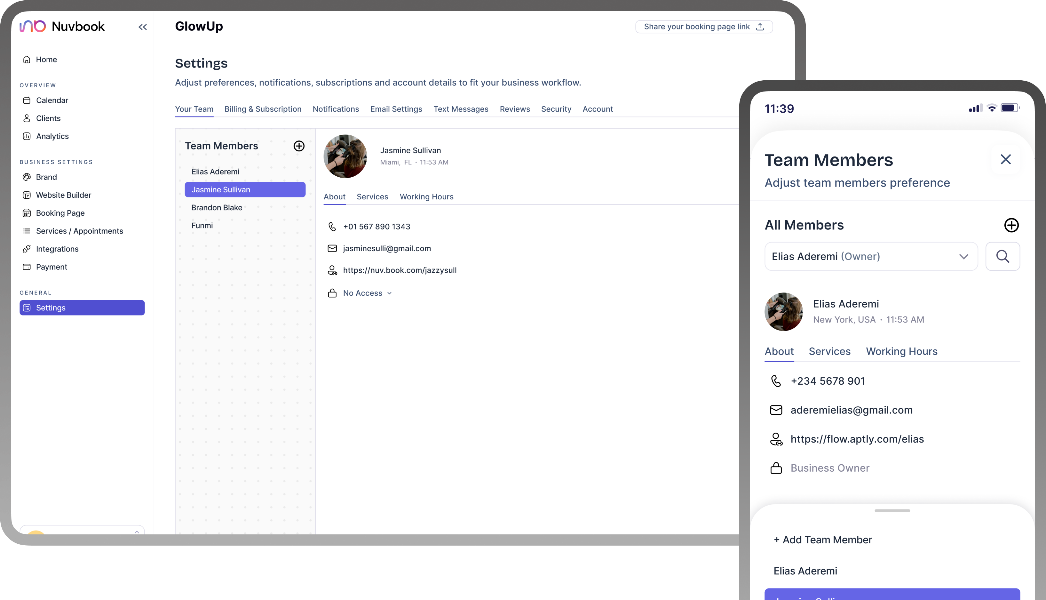Screen dimensions: 1046x600
Task: Click Share your booking page link button
Action: click(704, 27)
